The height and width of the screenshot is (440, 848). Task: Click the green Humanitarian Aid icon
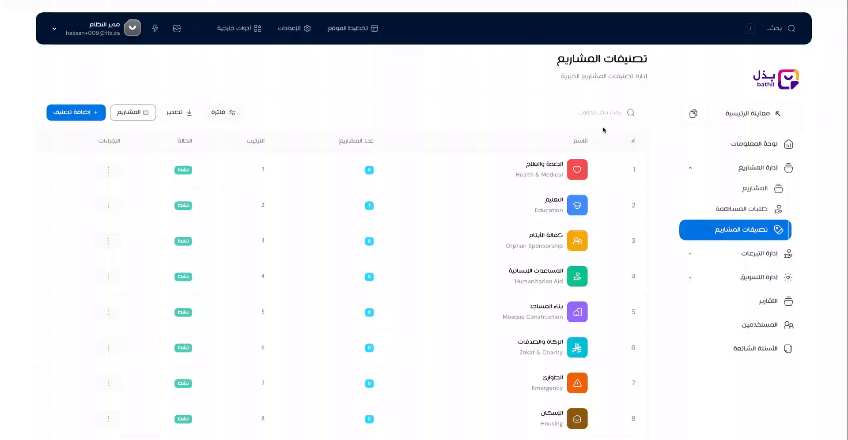(577, 276)
